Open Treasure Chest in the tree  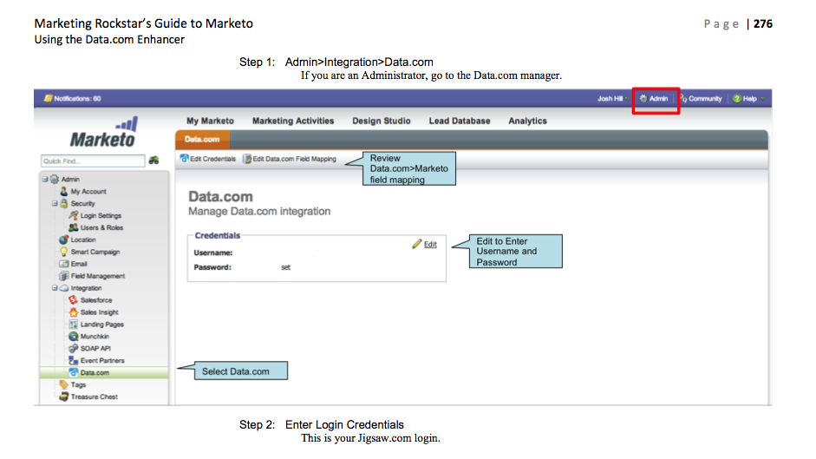pos(95,397)
